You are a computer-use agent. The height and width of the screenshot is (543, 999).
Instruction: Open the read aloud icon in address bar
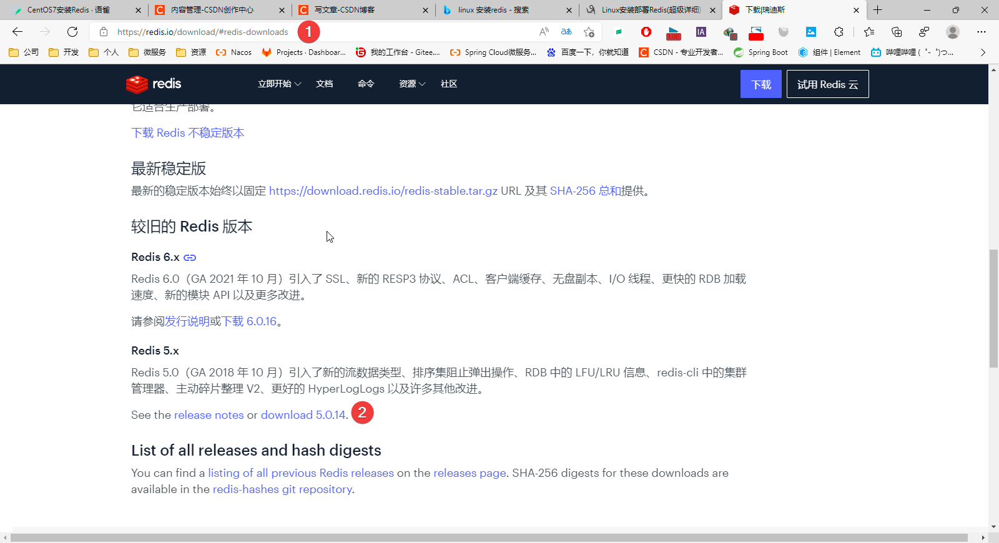[544, 32]
